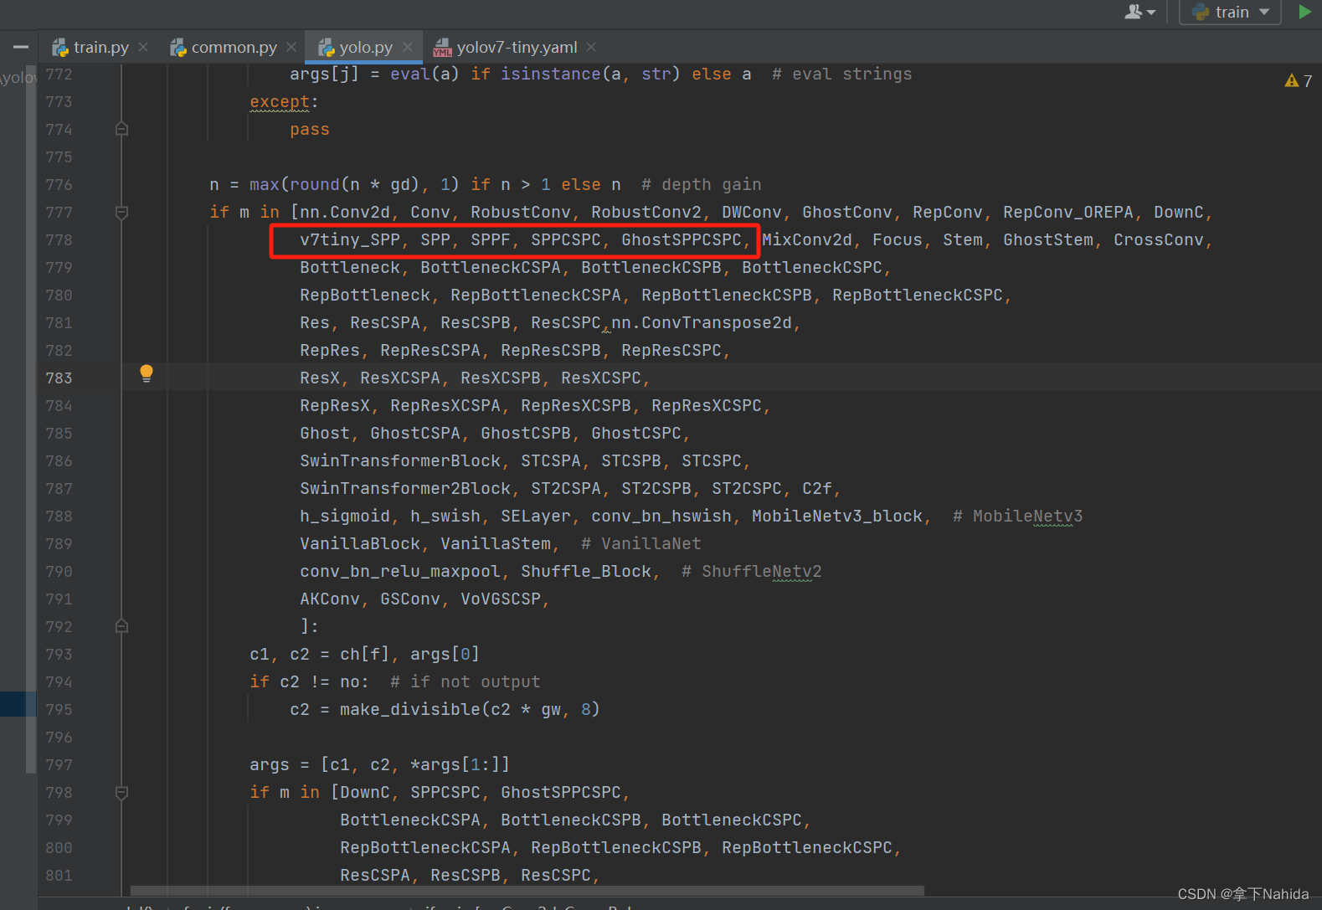
Task: Click on GhostCSPB in line 785
Action: (x=526, y=434)
